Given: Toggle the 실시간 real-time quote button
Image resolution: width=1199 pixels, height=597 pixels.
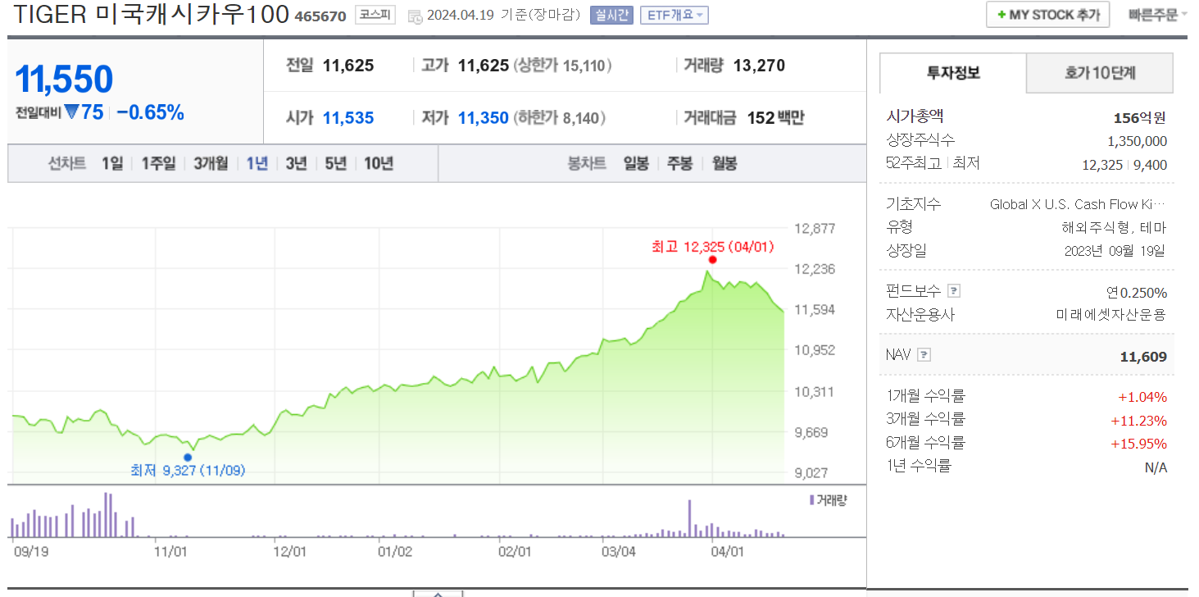Looking at the screenshot, I should coord(610,15).
